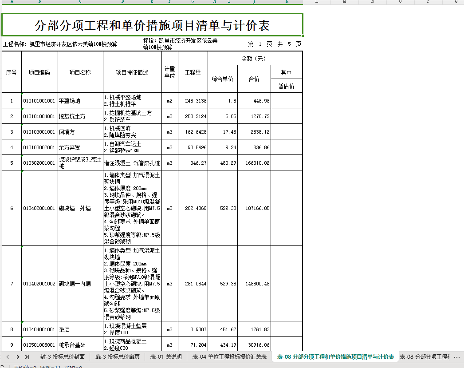464x368 pixels.
Task: Go to the next sheet with right arrow
Action: [x=18, y=357]
